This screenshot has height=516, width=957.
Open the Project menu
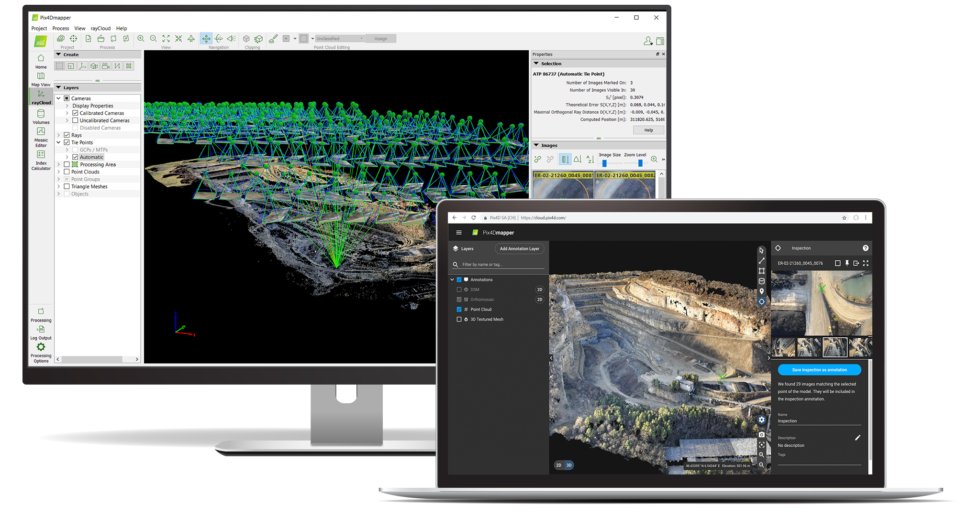[x=39, y=28]
